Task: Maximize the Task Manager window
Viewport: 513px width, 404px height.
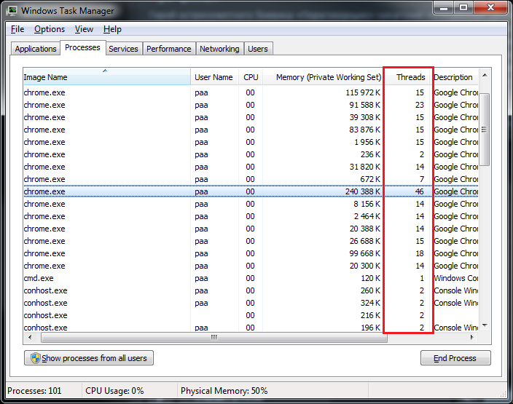Action: [463, 7]
